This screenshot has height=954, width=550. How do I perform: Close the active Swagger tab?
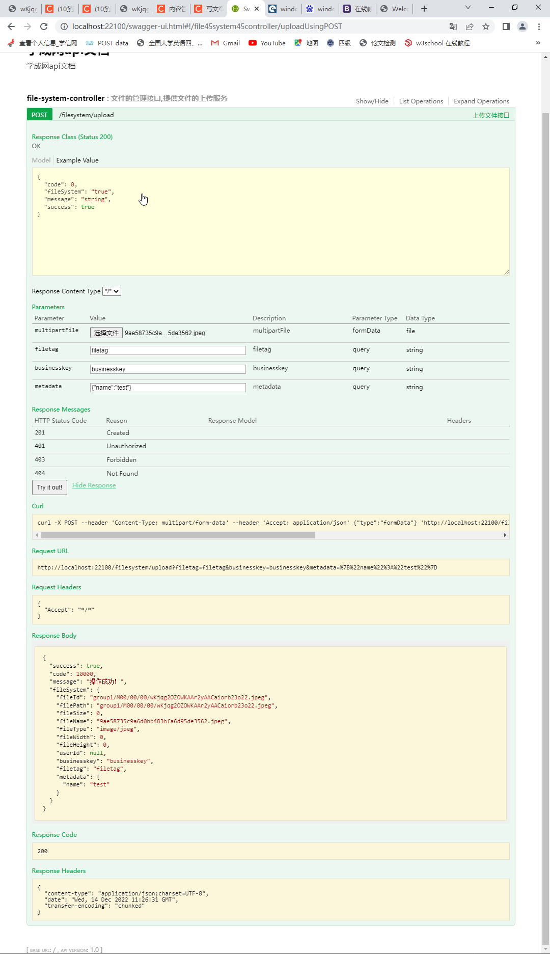point(257,9)
